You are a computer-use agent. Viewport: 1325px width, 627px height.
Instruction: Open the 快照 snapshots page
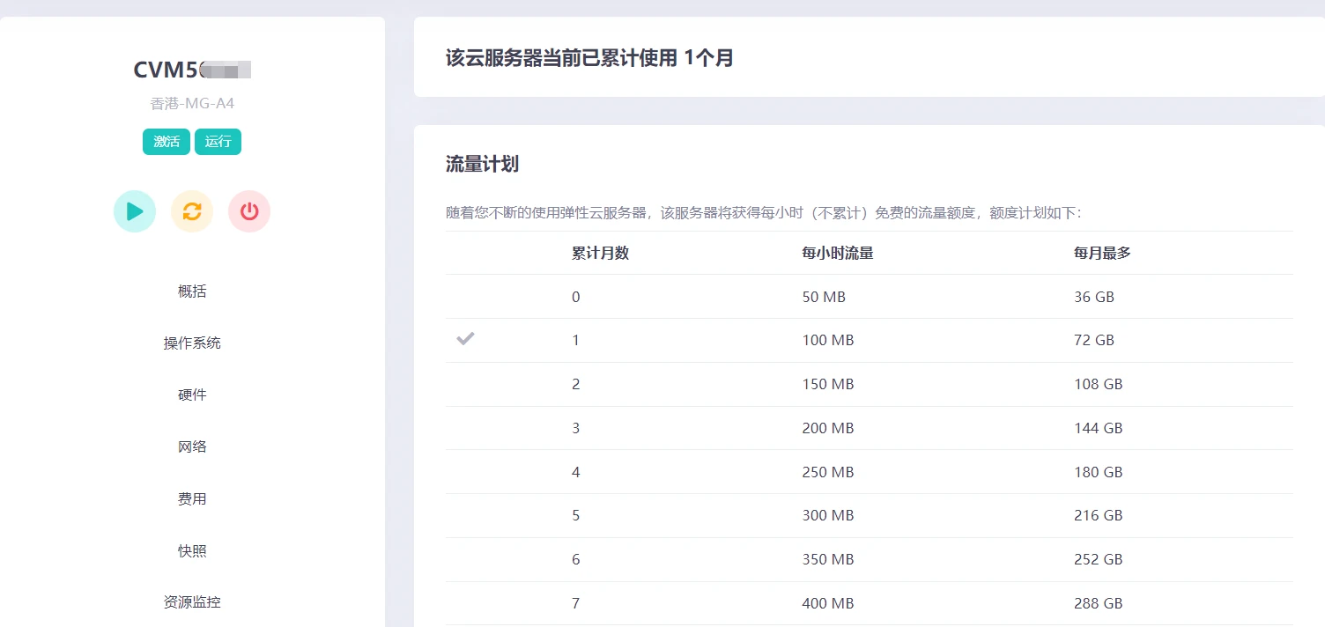tap(192, 550)
